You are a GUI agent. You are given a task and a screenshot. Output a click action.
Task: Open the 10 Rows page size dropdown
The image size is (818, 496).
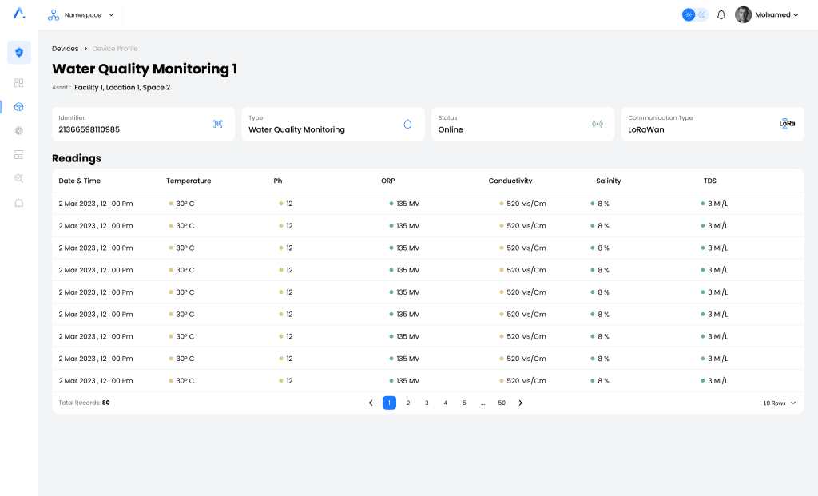pos(779,403)
